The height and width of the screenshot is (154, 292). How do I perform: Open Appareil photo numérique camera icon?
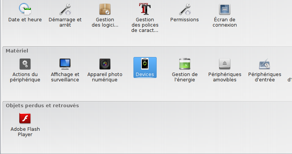click(x=105, y=64)
